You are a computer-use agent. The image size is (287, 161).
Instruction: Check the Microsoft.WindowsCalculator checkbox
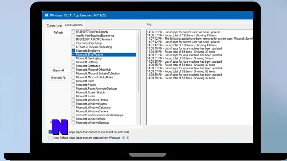73,108
